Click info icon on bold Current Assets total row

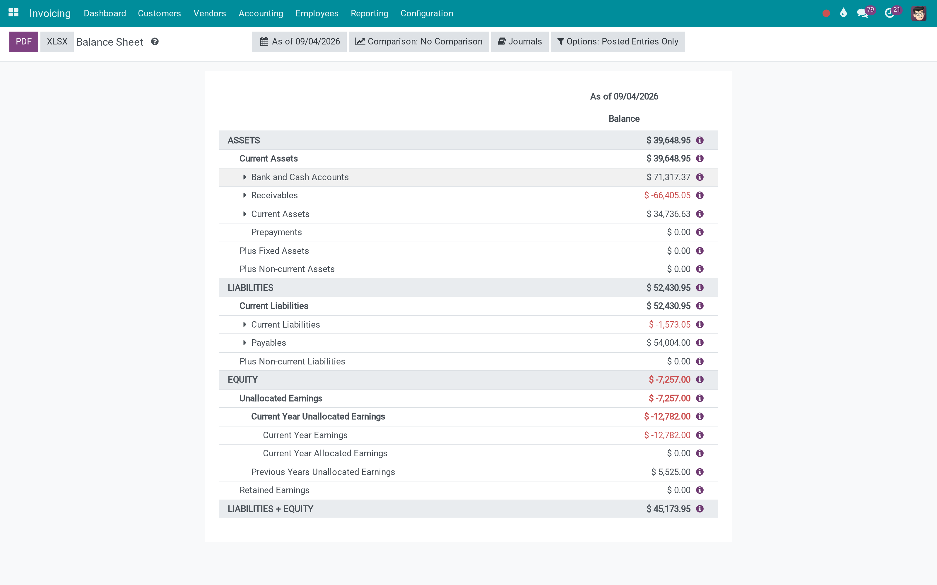click(700, 158)
